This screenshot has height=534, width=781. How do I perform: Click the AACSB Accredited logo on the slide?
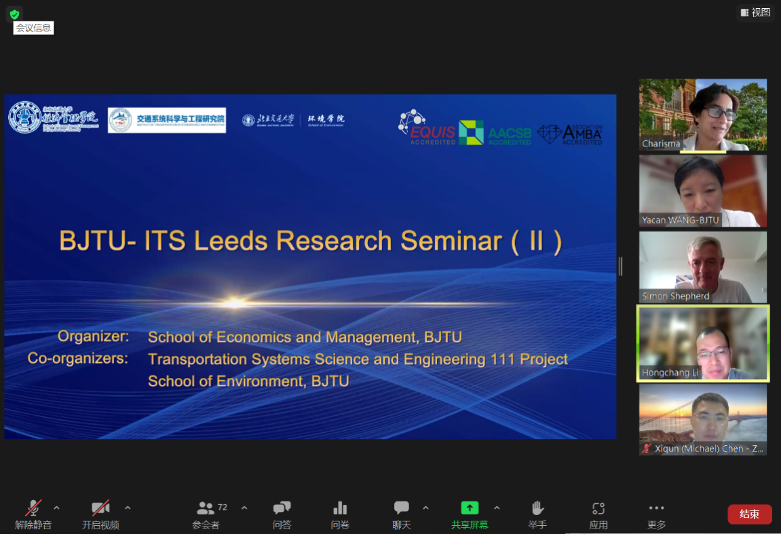pyautogui.click(x=495, y=133)
